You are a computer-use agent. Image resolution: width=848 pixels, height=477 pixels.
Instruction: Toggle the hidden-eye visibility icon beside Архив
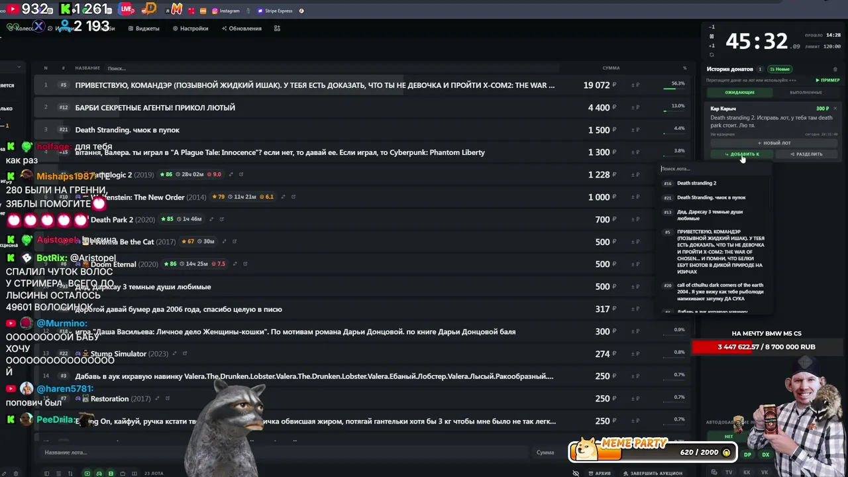(576, 474)
